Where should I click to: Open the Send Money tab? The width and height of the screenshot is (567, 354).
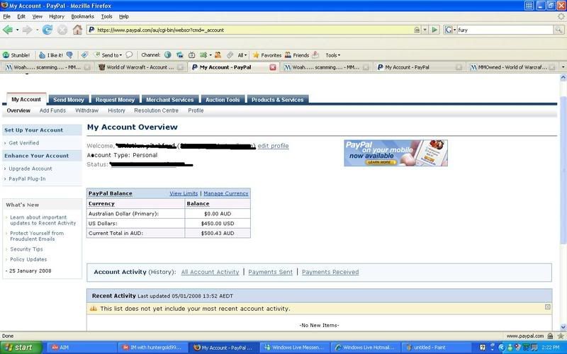69,100
